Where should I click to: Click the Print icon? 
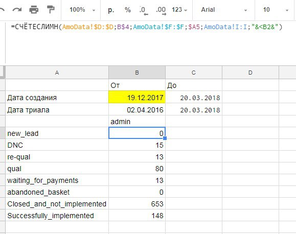(x=34, y=9)
